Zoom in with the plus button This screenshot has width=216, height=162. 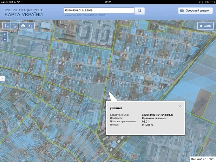point(5,34)
